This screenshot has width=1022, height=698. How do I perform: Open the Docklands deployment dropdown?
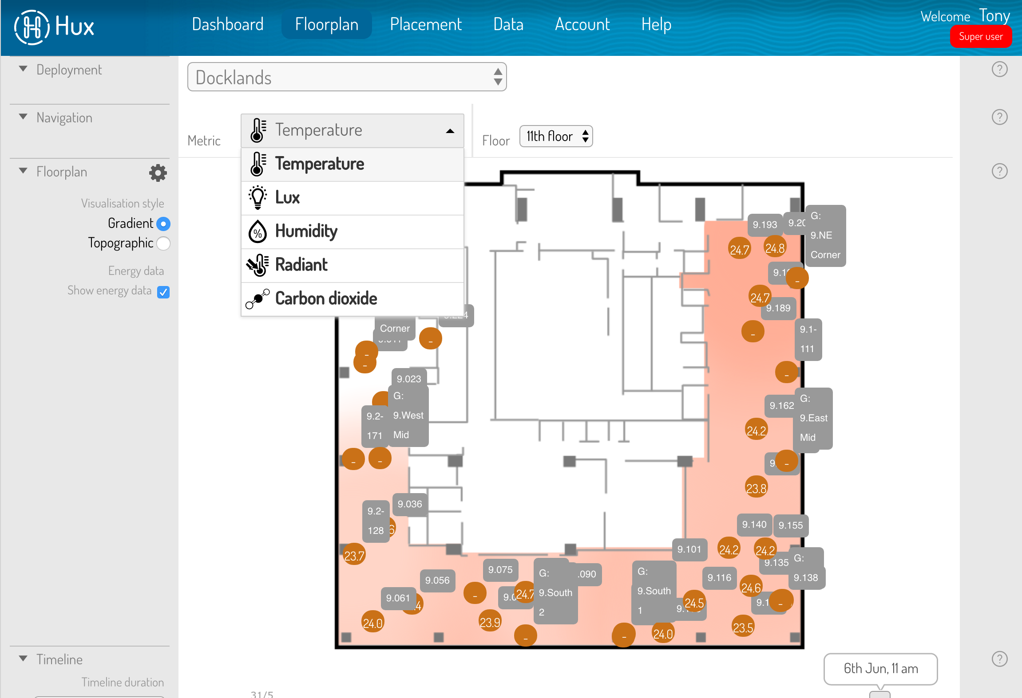[x=347, y=77]
